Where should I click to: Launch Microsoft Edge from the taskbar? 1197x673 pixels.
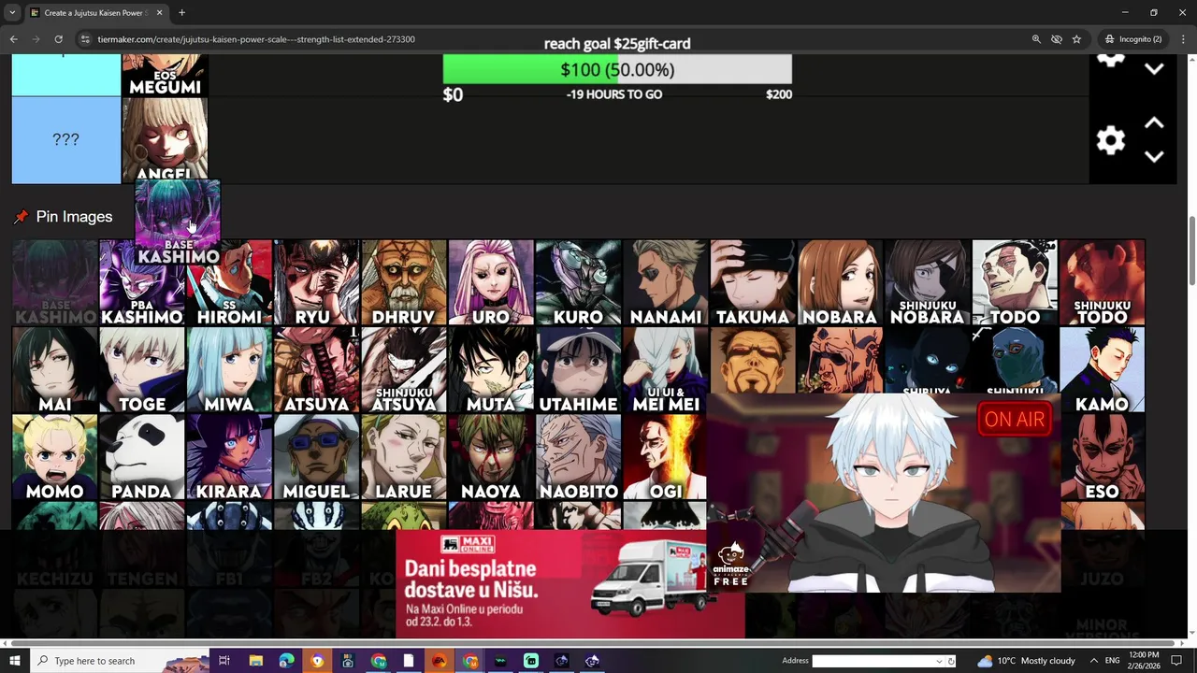tap(286, 661)
